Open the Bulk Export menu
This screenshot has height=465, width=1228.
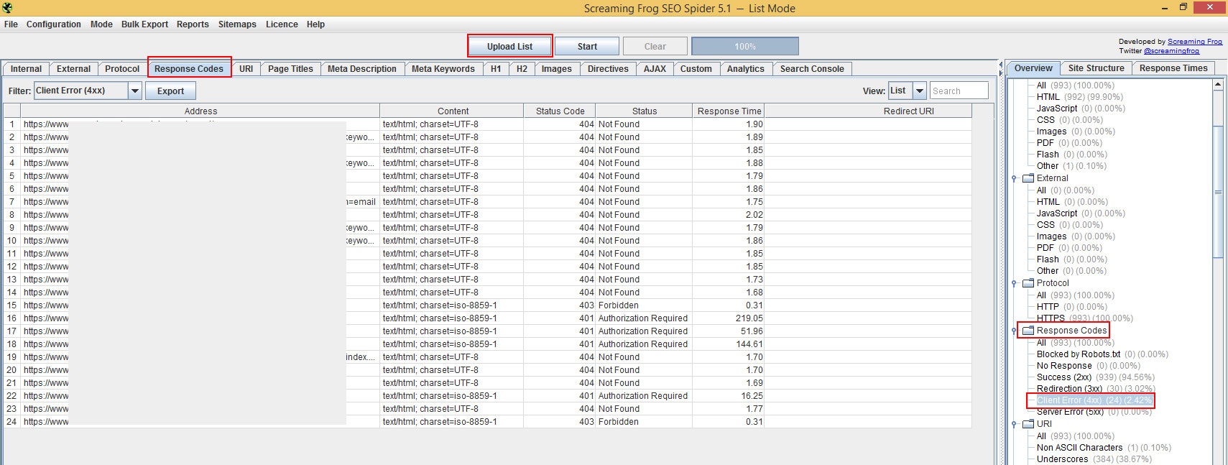[144, 24]
